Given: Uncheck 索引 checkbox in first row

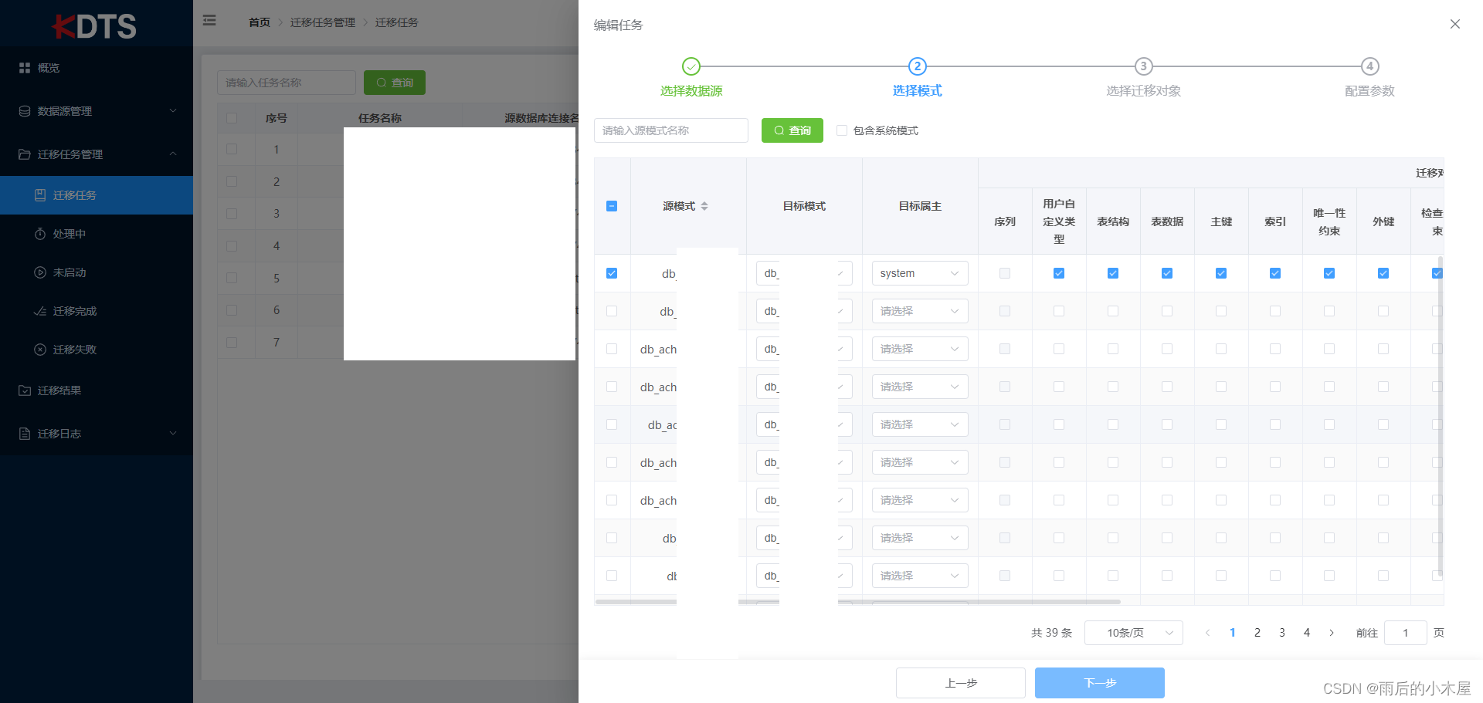Looking at the screenshot, I should pos(1275,273).
